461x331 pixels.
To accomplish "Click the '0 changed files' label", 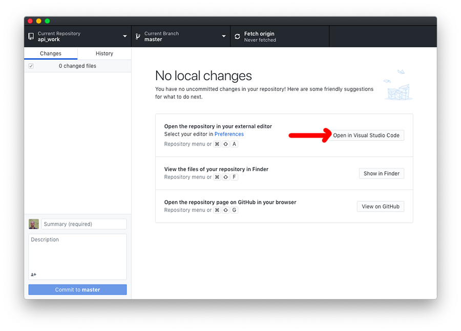I will click(x=77, y=66).
